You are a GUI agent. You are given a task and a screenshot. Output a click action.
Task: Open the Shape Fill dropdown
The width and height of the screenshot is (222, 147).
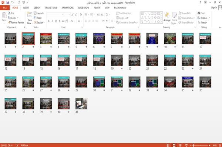(x=185, y=13)
